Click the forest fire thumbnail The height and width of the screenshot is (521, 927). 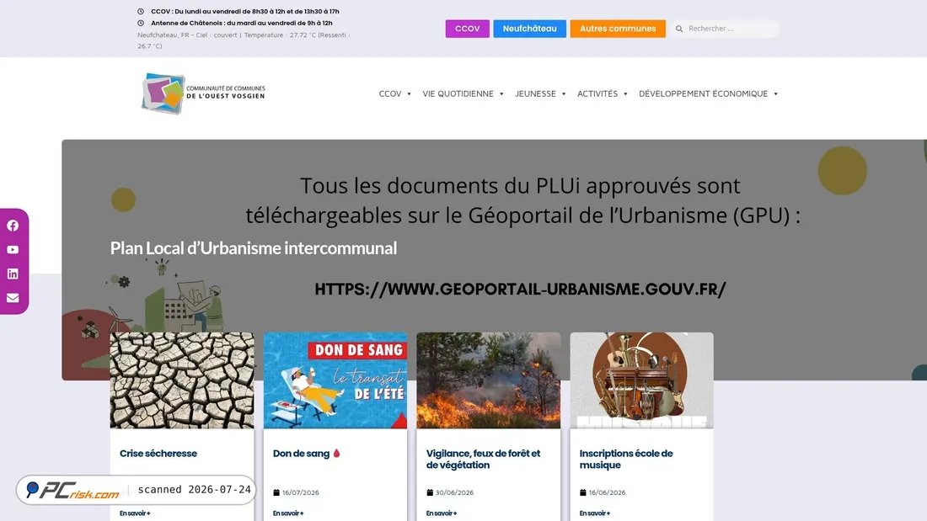(488, 380)
